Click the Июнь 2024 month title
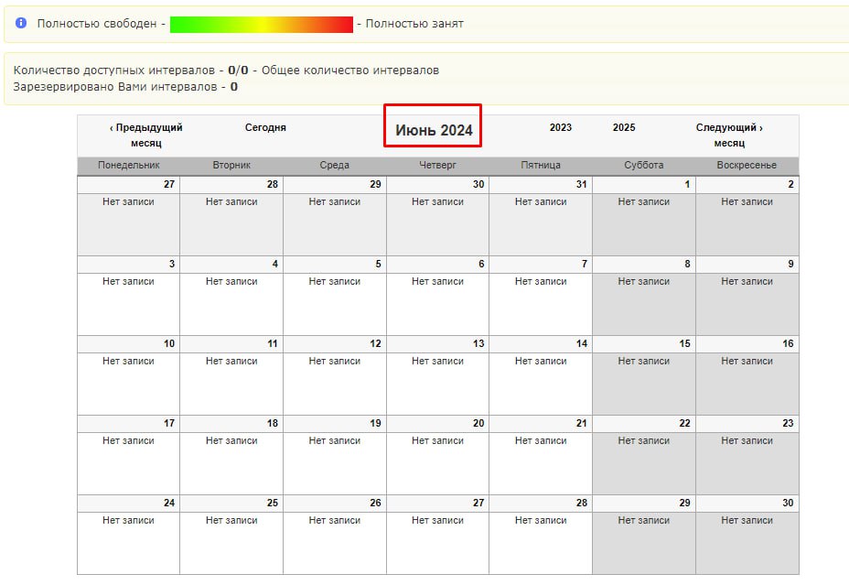 click(x=434, y=130)
